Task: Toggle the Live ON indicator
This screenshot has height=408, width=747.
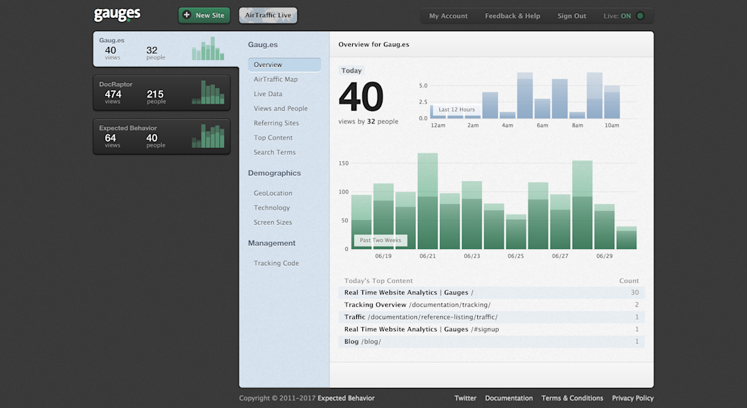Action: click(640, 16)
